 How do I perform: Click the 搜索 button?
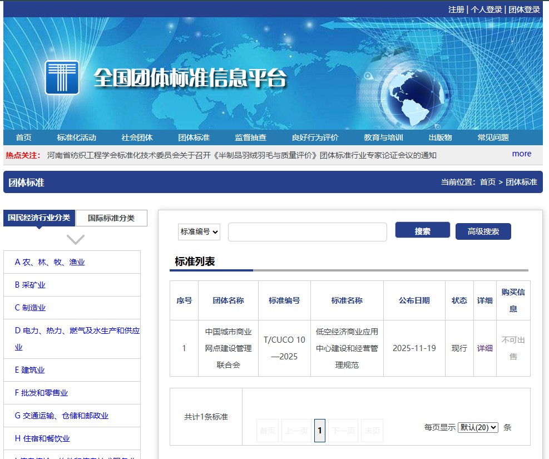(422, 231)
